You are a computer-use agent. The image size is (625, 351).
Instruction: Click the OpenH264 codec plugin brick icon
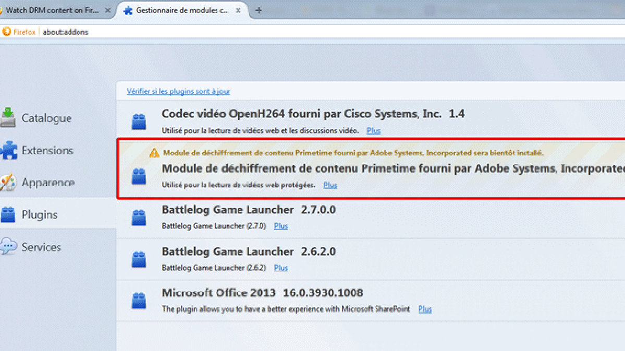[139, 121]
